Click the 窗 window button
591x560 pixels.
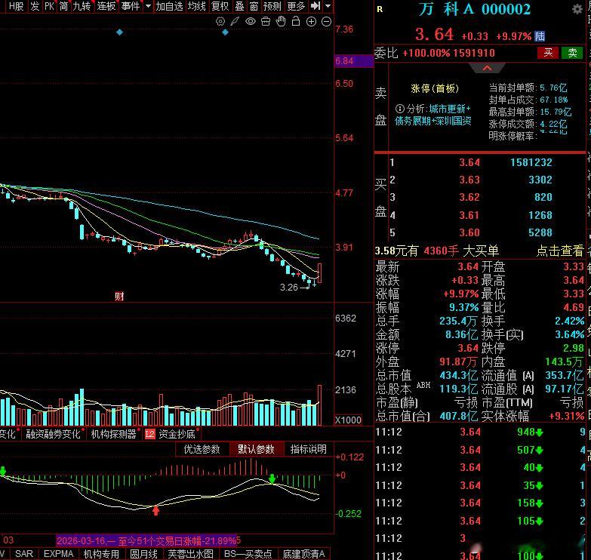click(254, 5)
